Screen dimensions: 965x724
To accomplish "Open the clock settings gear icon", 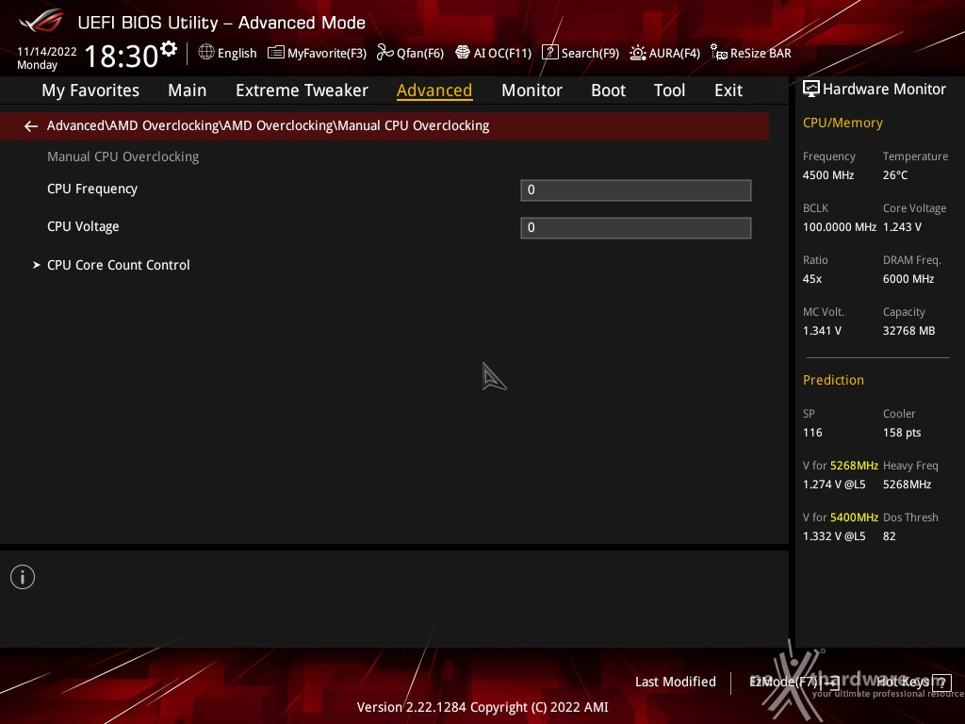I will (x=169, y=48).
